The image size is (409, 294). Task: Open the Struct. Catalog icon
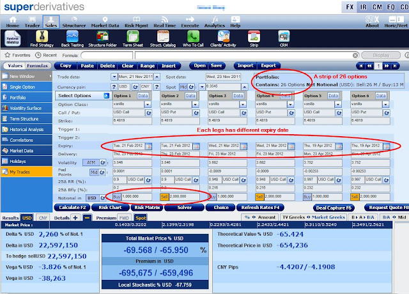[163, 38]
